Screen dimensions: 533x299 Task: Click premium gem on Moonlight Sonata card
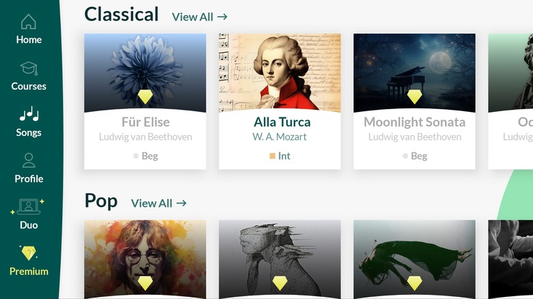coord(414,96)
